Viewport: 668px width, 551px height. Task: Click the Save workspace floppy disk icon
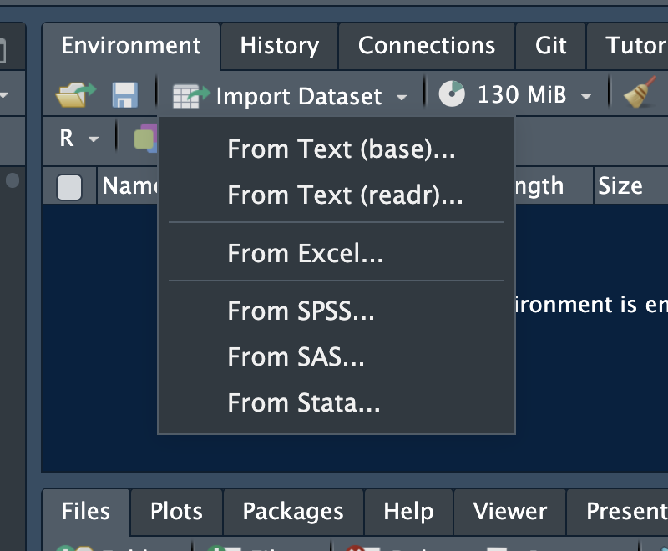coord(125,95)
